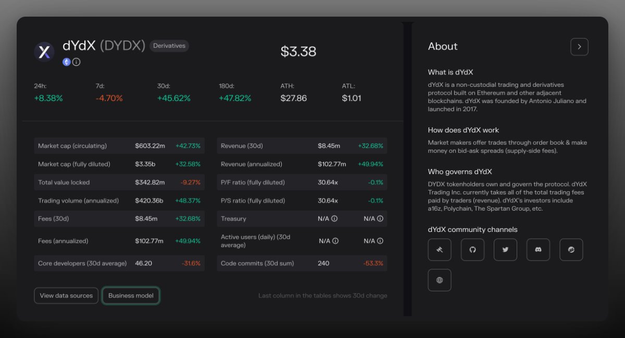Click the 30d change +45.62%
The image size is (625, 338).
174,98
